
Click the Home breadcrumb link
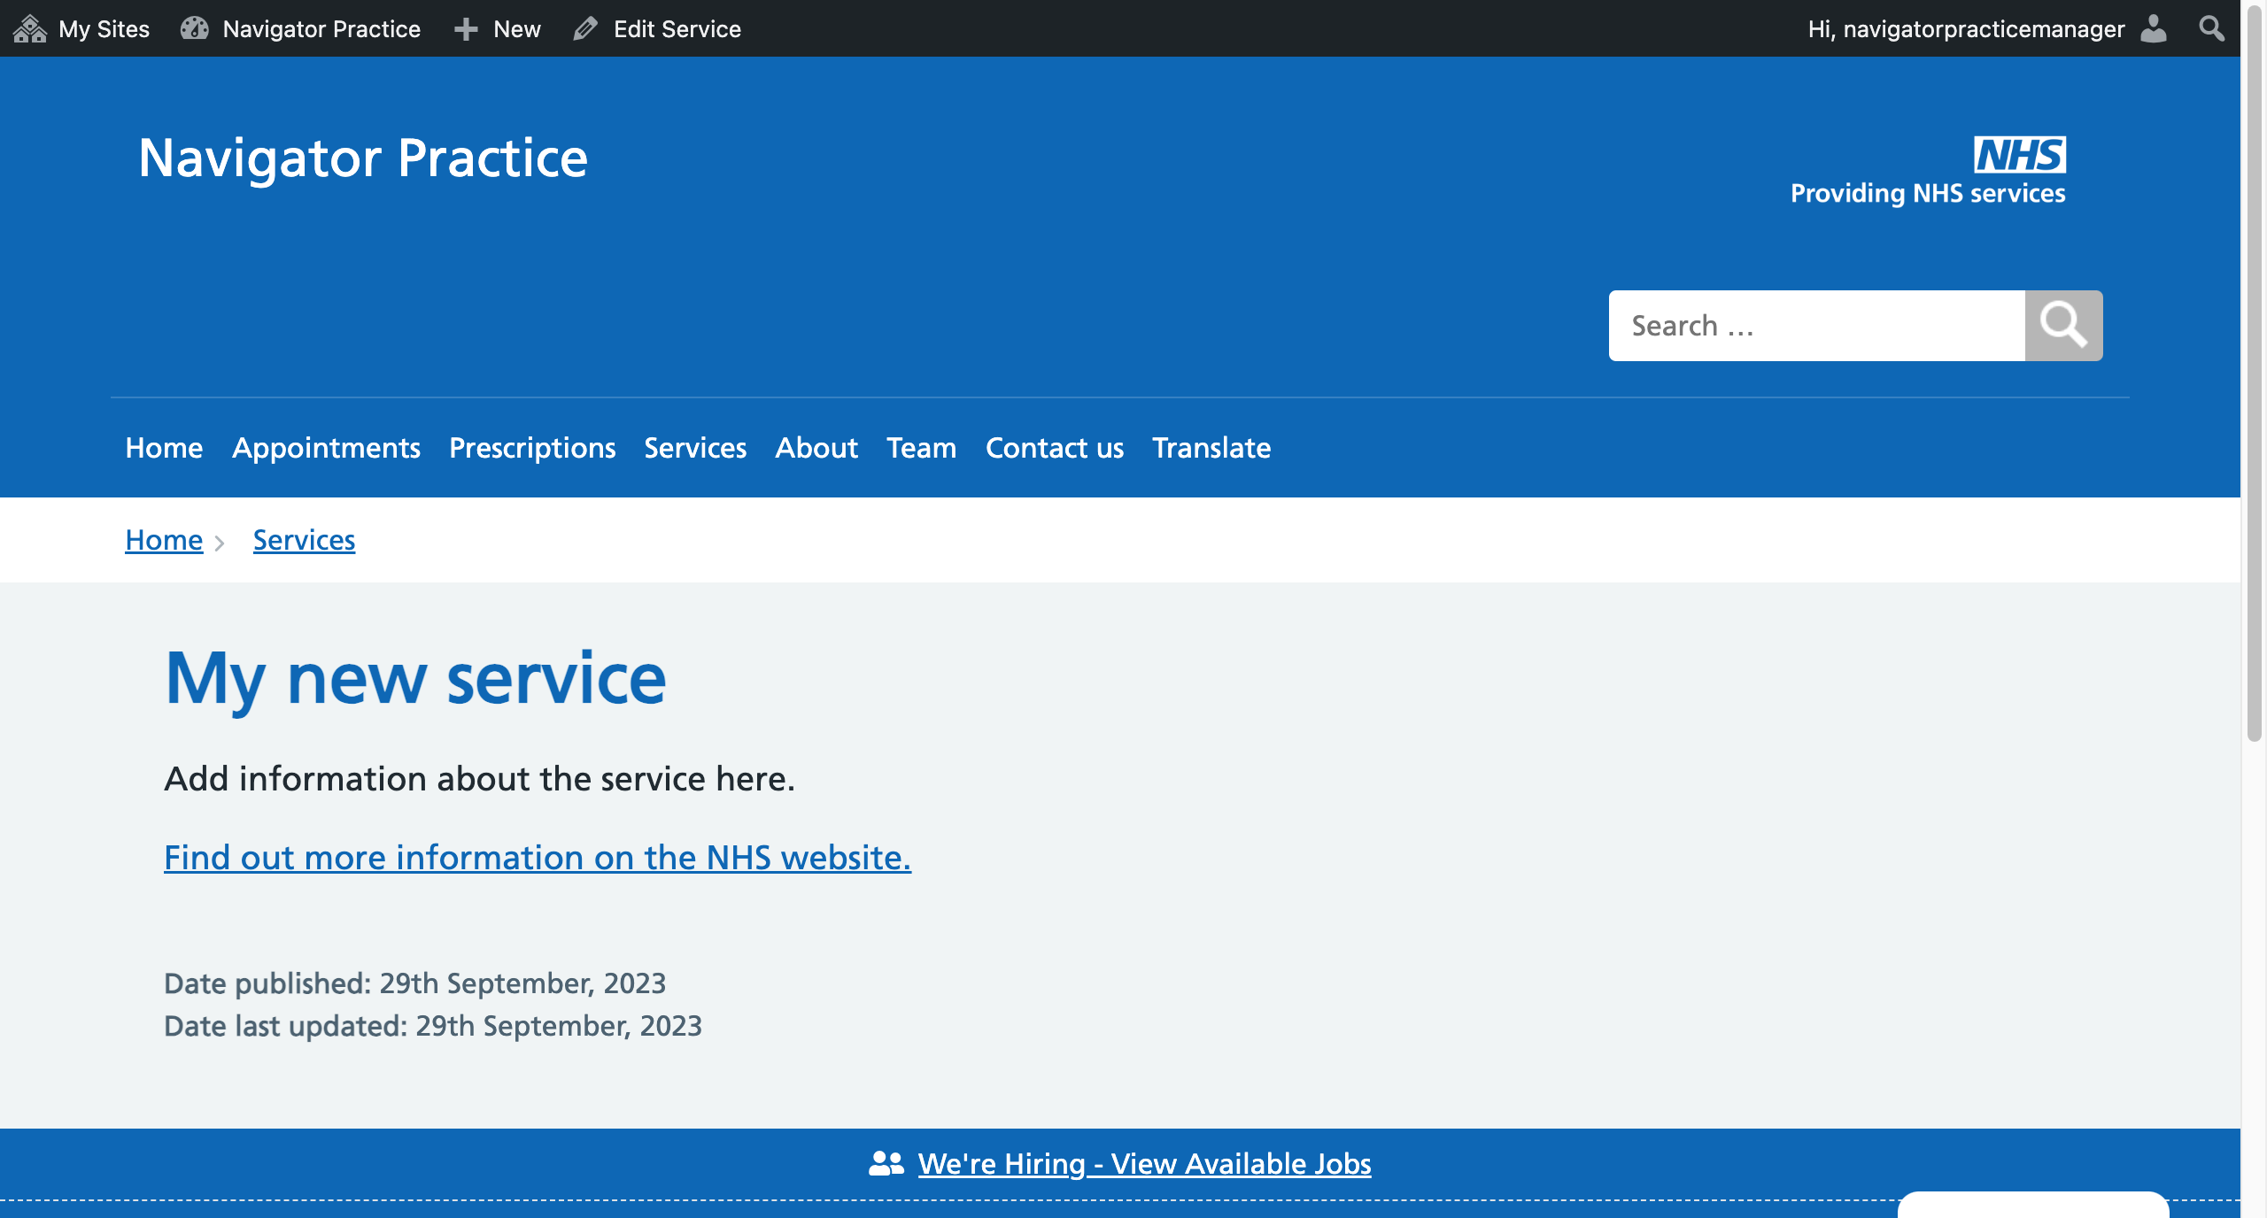(x=164, y=540)
